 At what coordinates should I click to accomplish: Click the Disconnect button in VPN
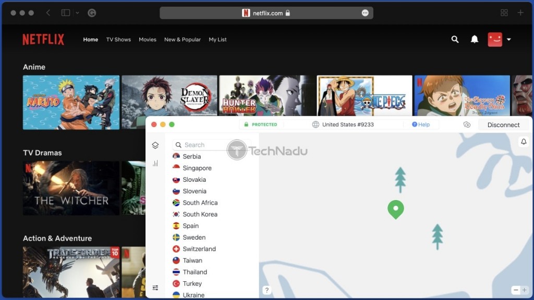(x=503, y=125)
